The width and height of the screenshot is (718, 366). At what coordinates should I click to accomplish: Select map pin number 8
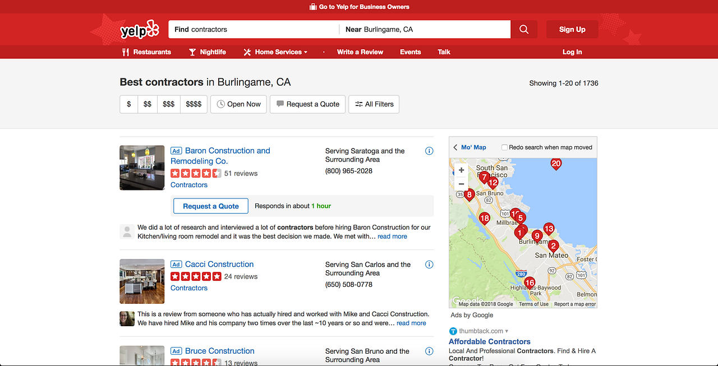pyautogui.click(x=470, y=195)
